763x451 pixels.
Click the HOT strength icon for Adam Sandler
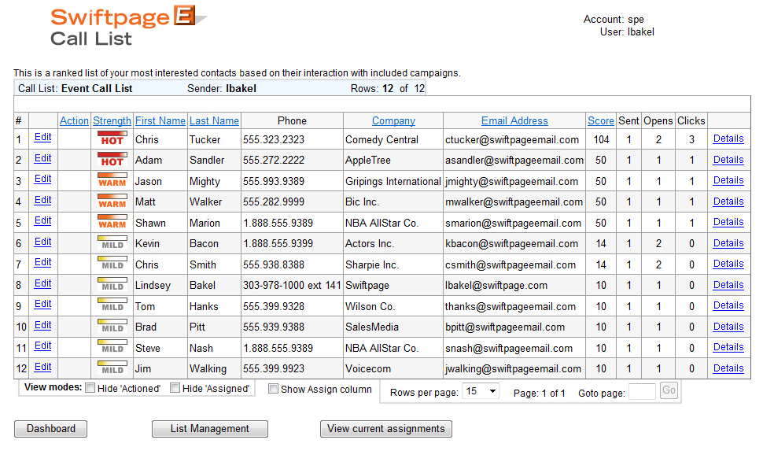click(x=112, y=159)
